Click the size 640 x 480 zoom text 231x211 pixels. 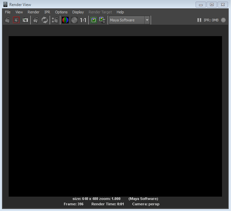click(x=96, y=199)
